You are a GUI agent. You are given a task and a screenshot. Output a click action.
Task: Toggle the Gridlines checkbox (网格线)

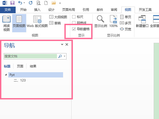[74, 23]
